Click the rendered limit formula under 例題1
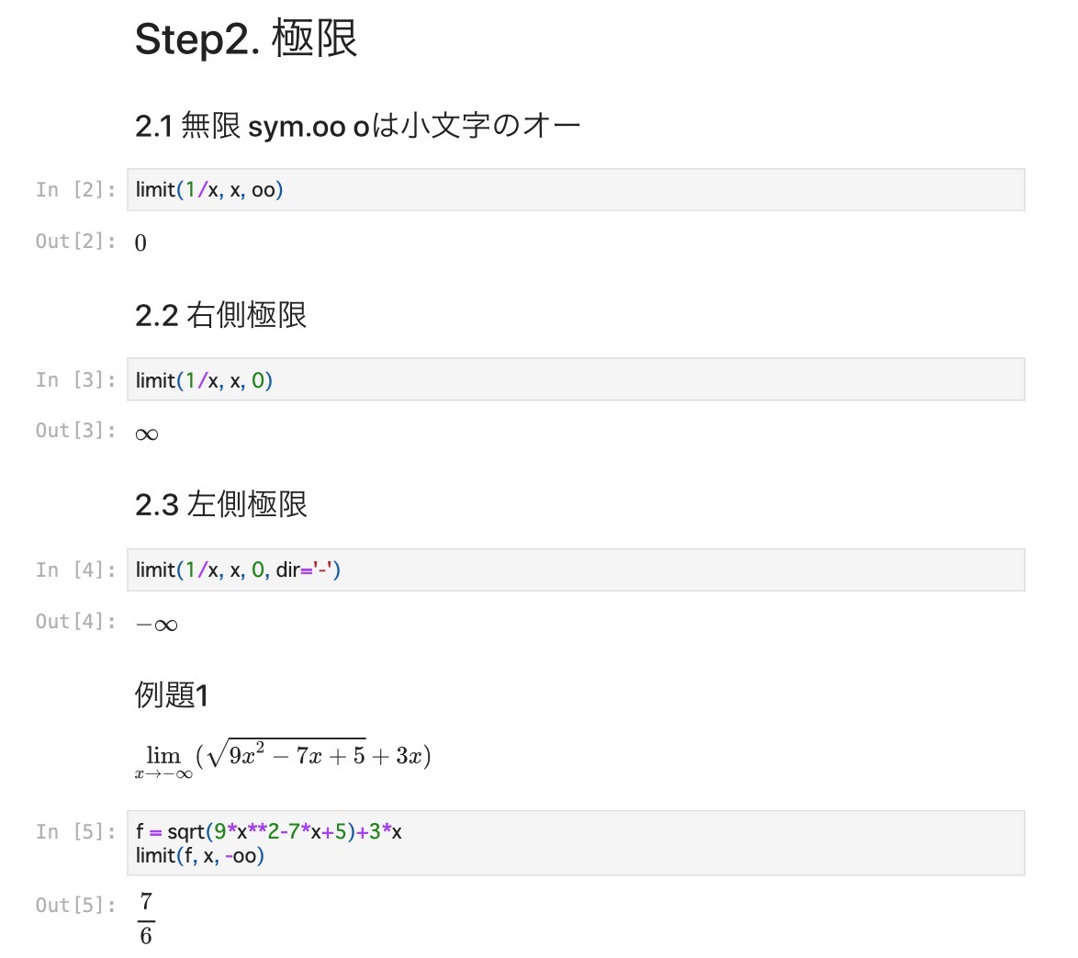 coord(283,759)
